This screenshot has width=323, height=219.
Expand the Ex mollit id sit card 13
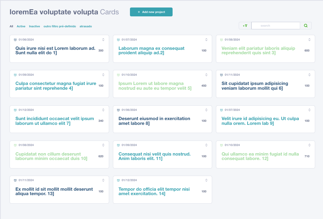[x=103, y=180]
